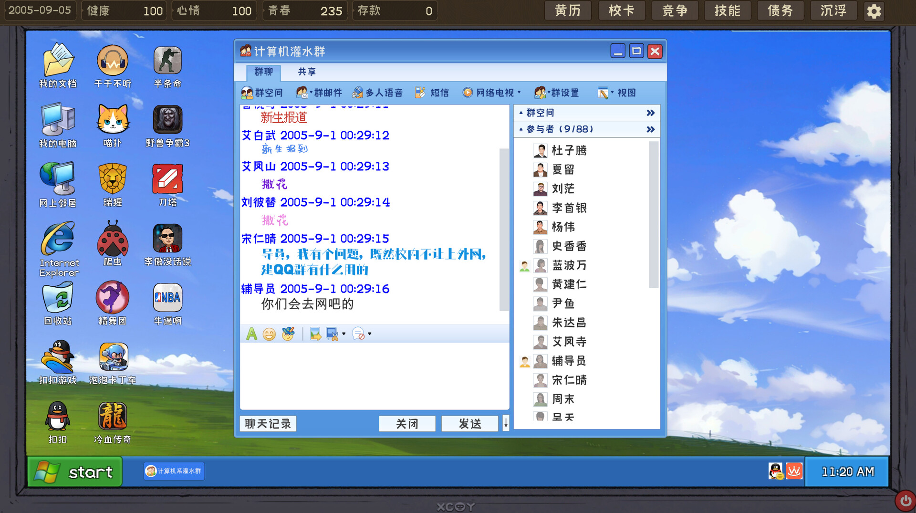Select the screen capture scissors icon
This screenshot has height=513, width=916.
click(x=333, y=334)
